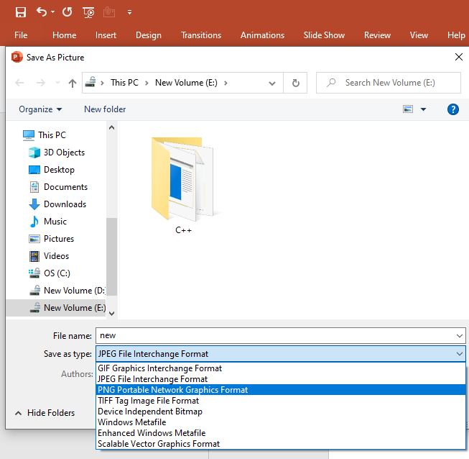Viewport: 469px width, 459px height.
Task: Select PNG Portable Network Graphics Format
Action: [172, 390]
